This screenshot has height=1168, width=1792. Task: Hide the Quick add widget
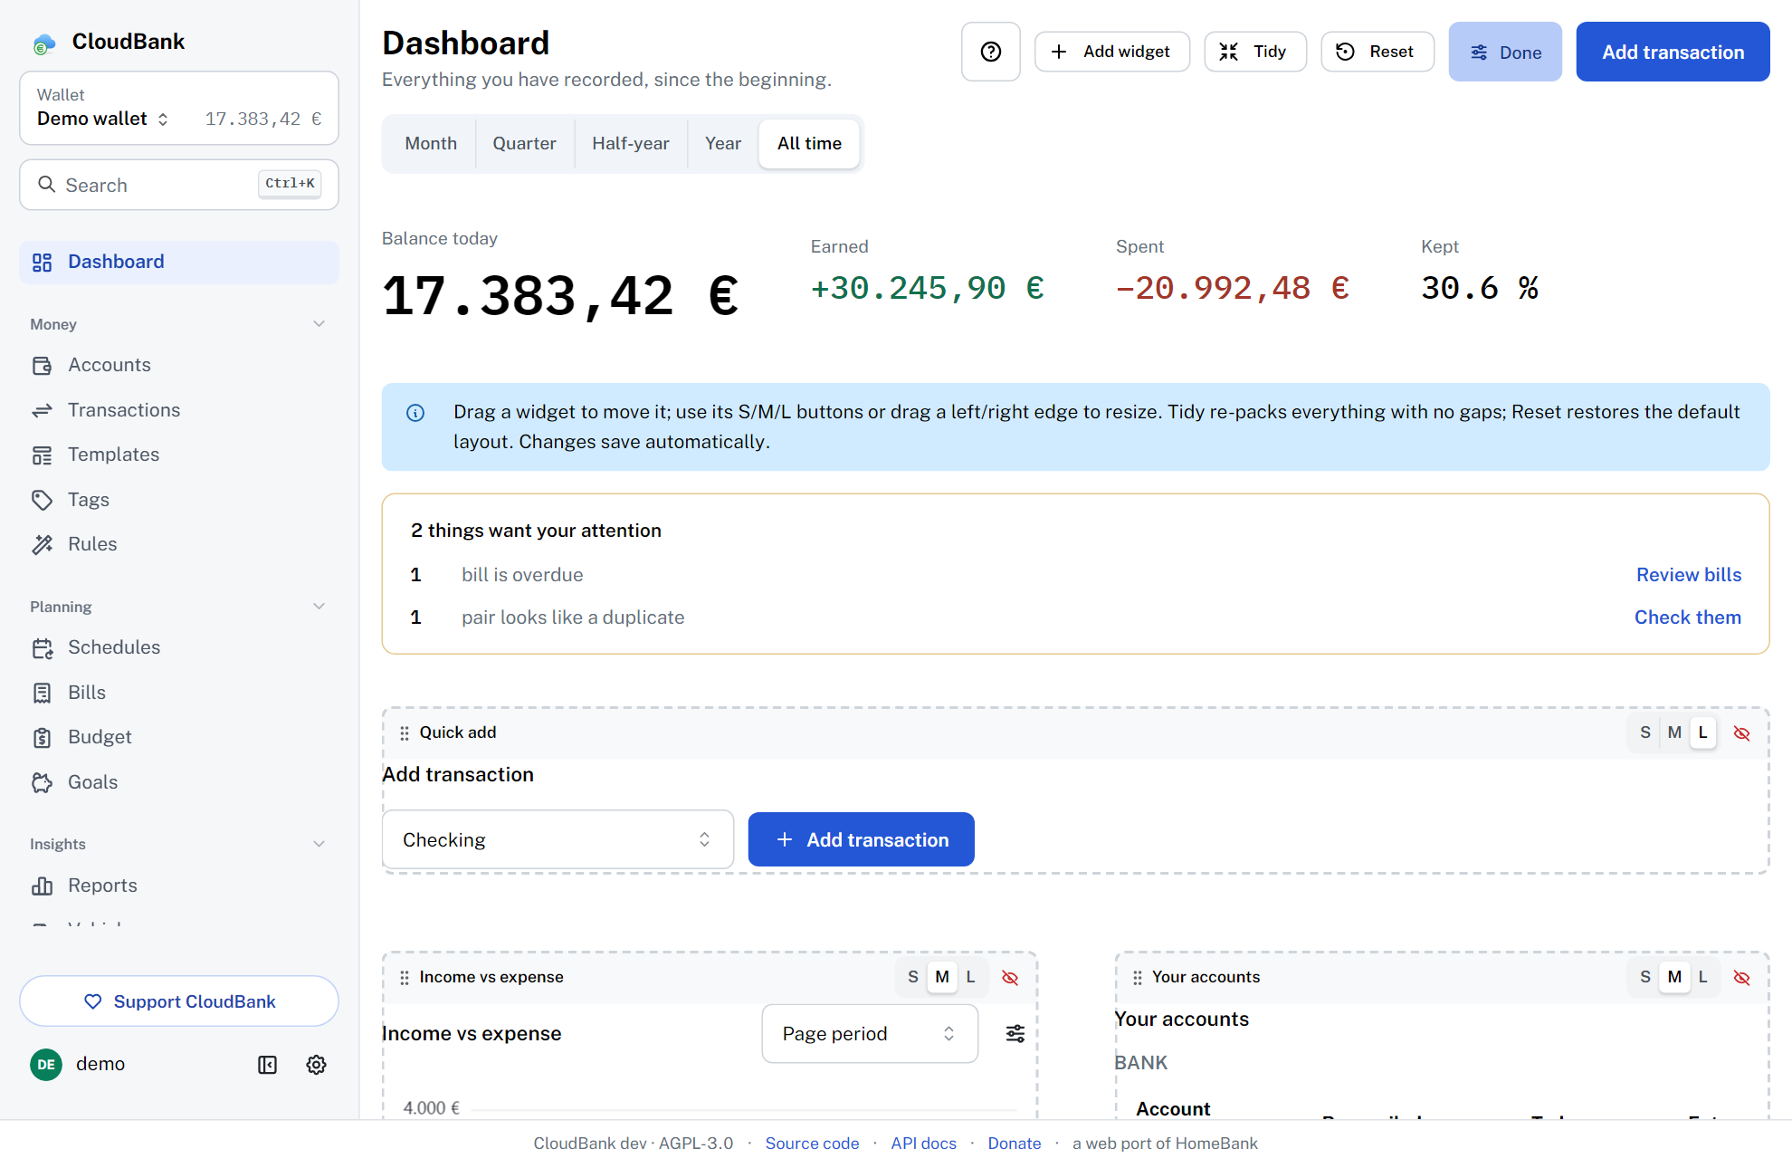point(1741,733)
